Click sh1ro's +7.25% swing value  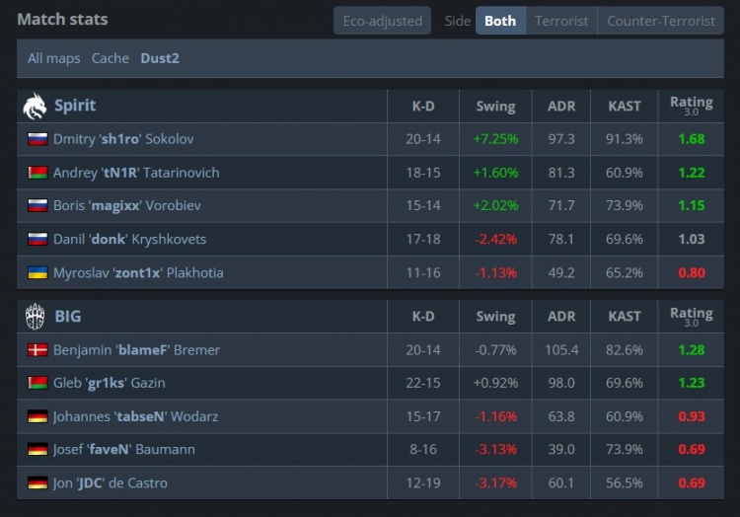[495, 139]
